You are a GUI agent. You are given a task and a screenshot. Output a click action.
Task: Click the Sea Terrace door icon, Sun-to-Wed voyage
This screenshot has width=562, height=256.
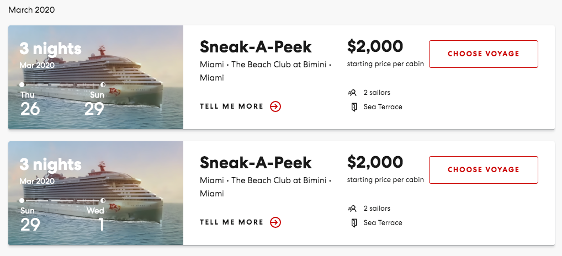point(354,223)
